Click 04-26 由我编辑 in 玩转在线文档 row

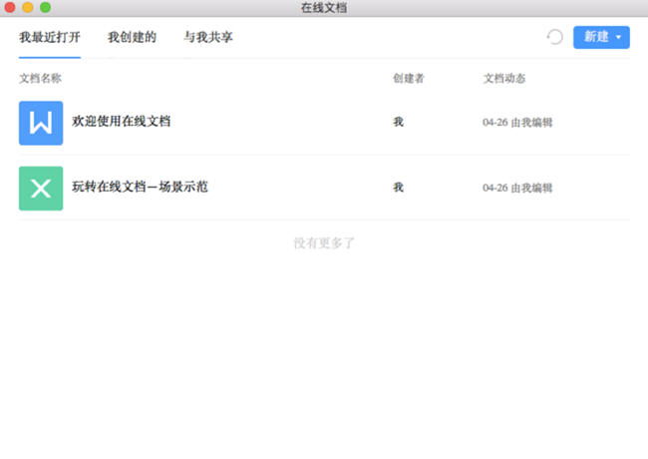click(517, 188)
